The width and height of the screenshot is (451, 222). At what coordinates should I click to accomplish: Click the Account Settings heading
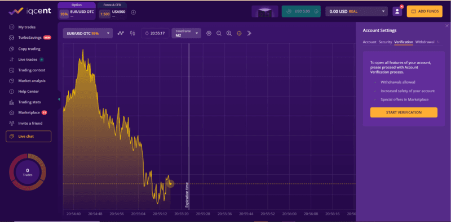click(x=379, y=30)
